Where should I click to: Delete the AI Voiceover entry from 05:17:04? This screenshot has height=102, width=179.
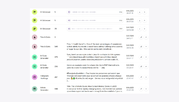coord(144,20)
